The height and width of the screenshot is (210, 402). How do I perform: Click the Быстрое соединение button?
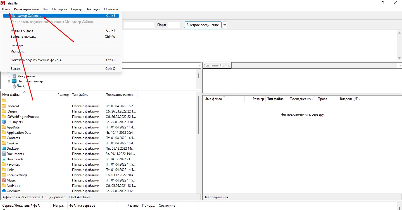[203, 25]
